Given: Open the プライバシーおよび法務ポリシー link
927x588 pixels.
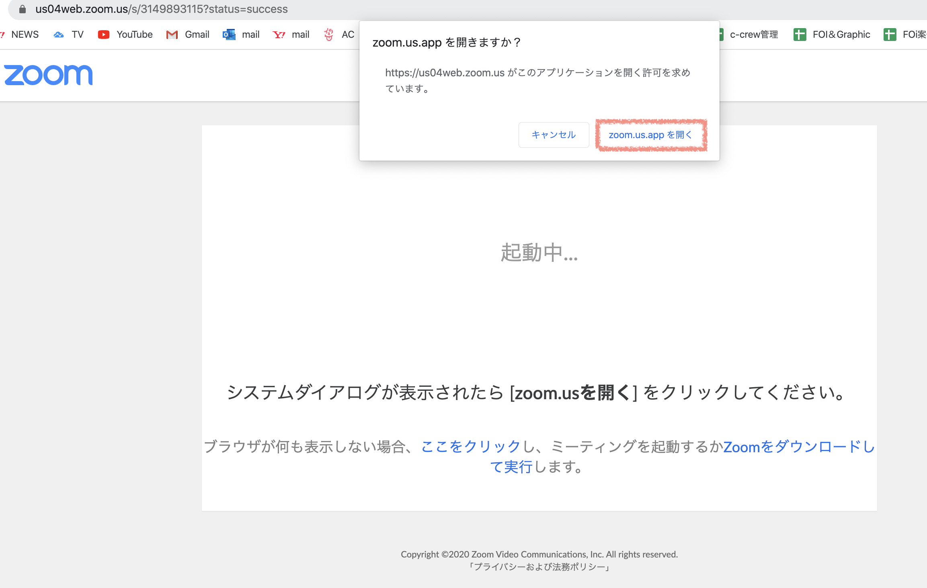Looking at the screenshot, I should pos(539,567).
